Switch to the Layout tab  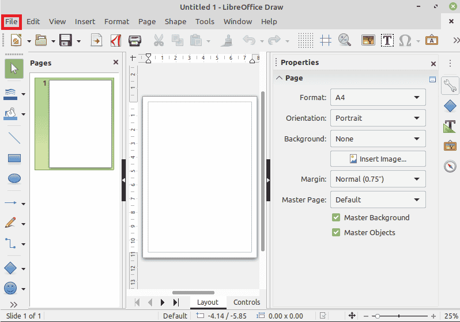pos(208,302)
